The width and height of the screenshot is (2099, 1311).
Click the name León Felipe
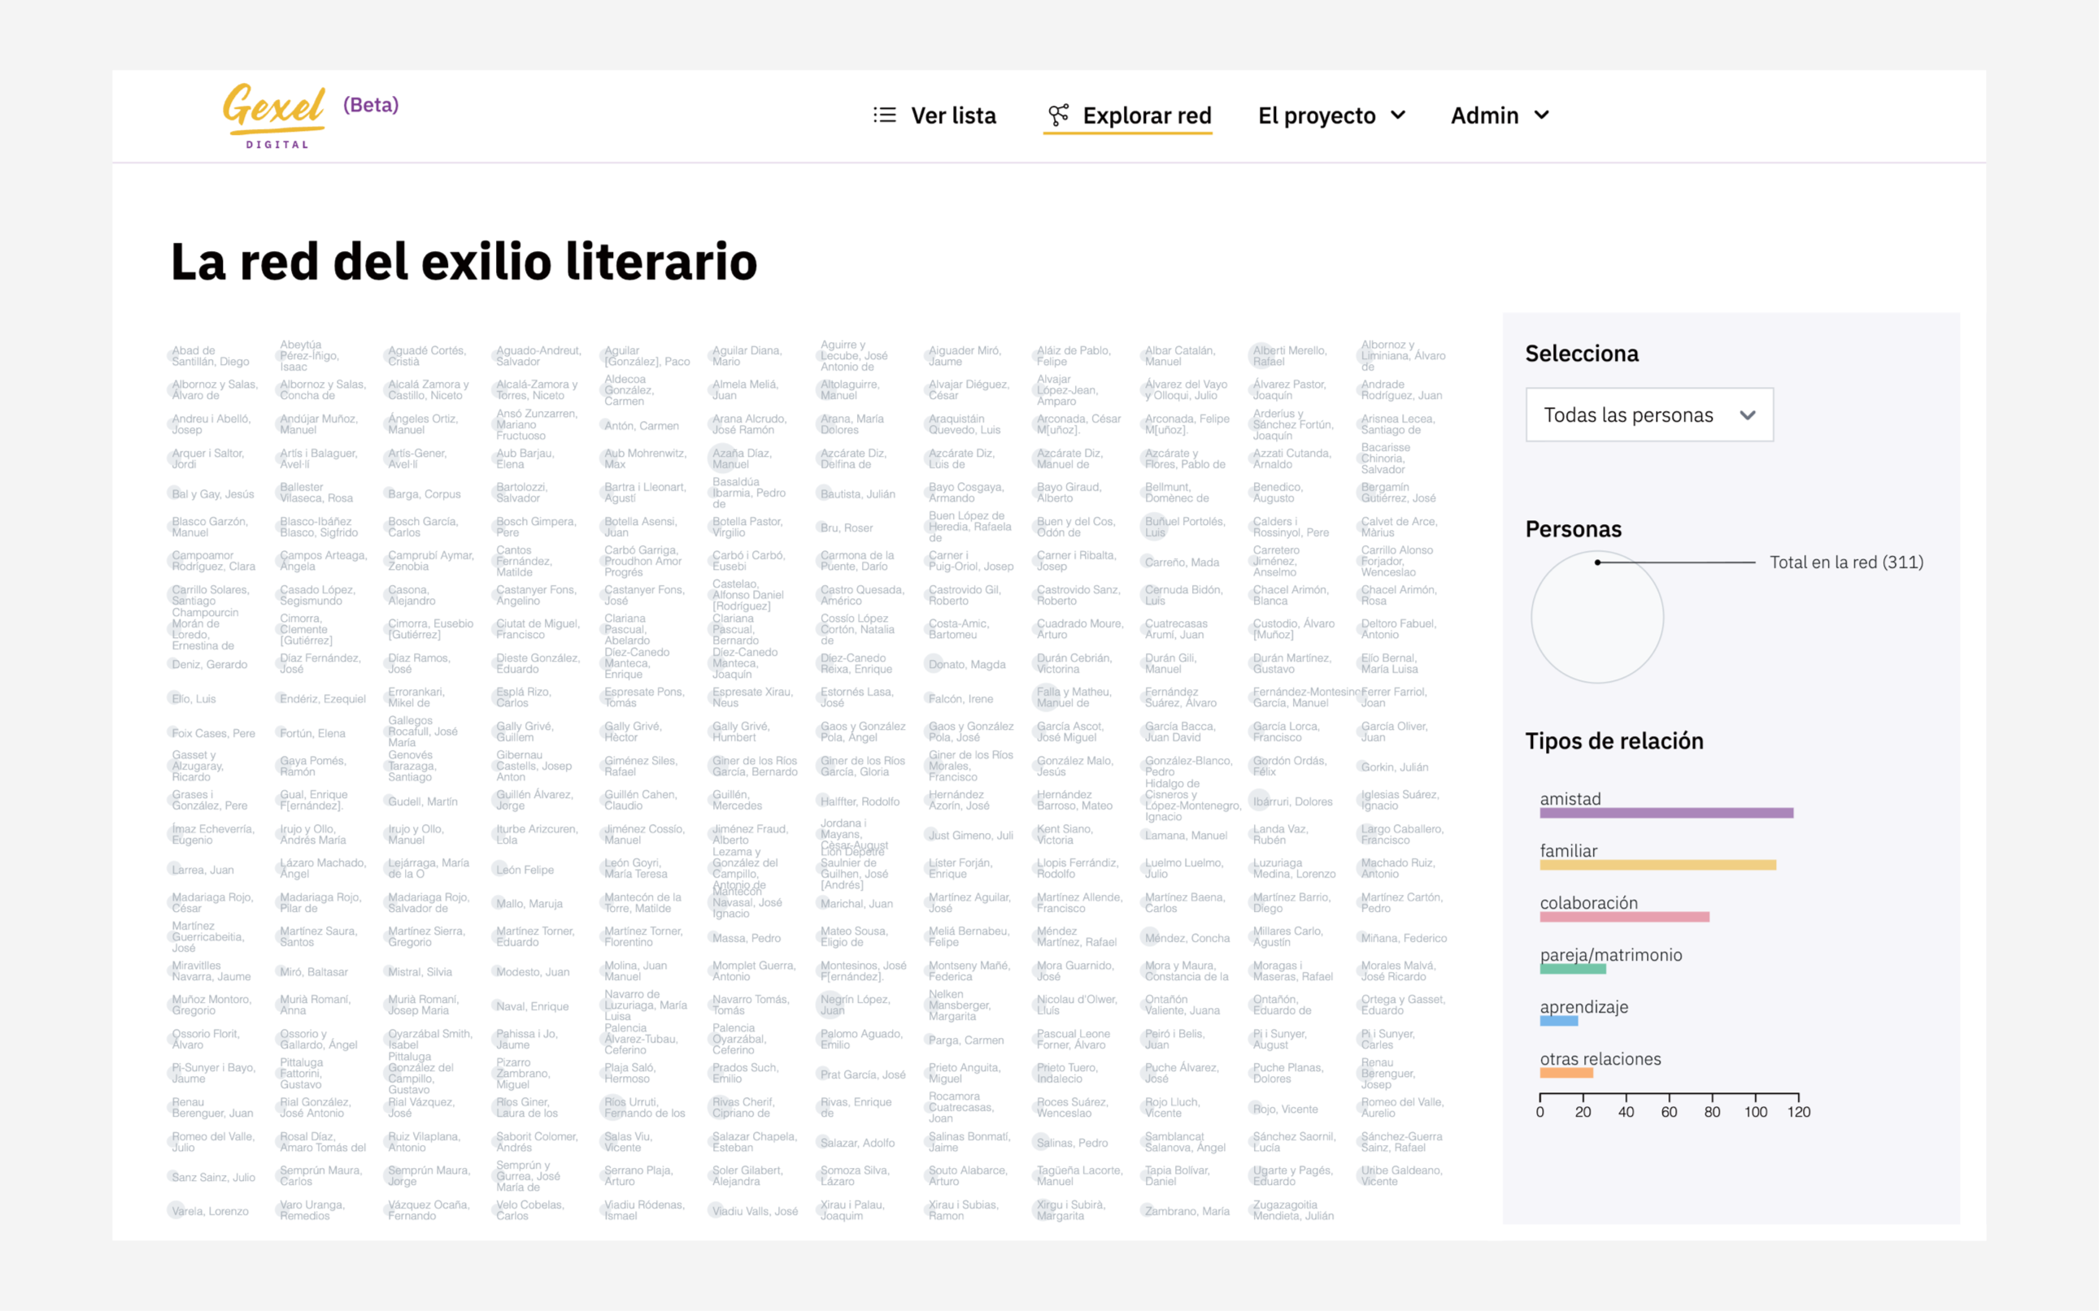tap(525, 870)
